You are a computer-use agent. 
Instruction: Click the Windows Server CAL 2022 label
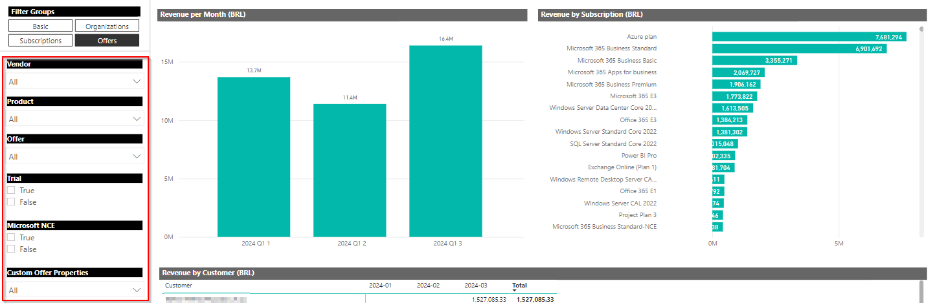(x=620, y=203)
